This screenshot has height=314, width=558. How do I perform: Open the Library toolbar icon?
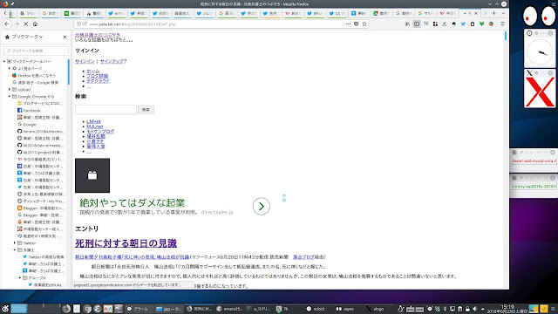[407, 24]
